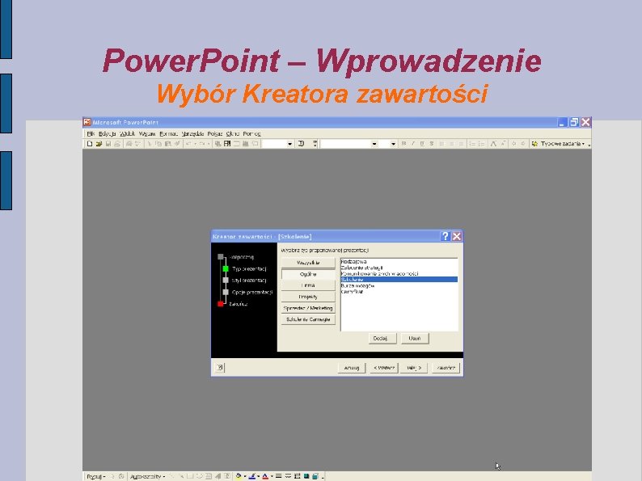Open the Font Color dropdown arrow
The width and height of the screenshot is (642, 481).
click(272, 476)
